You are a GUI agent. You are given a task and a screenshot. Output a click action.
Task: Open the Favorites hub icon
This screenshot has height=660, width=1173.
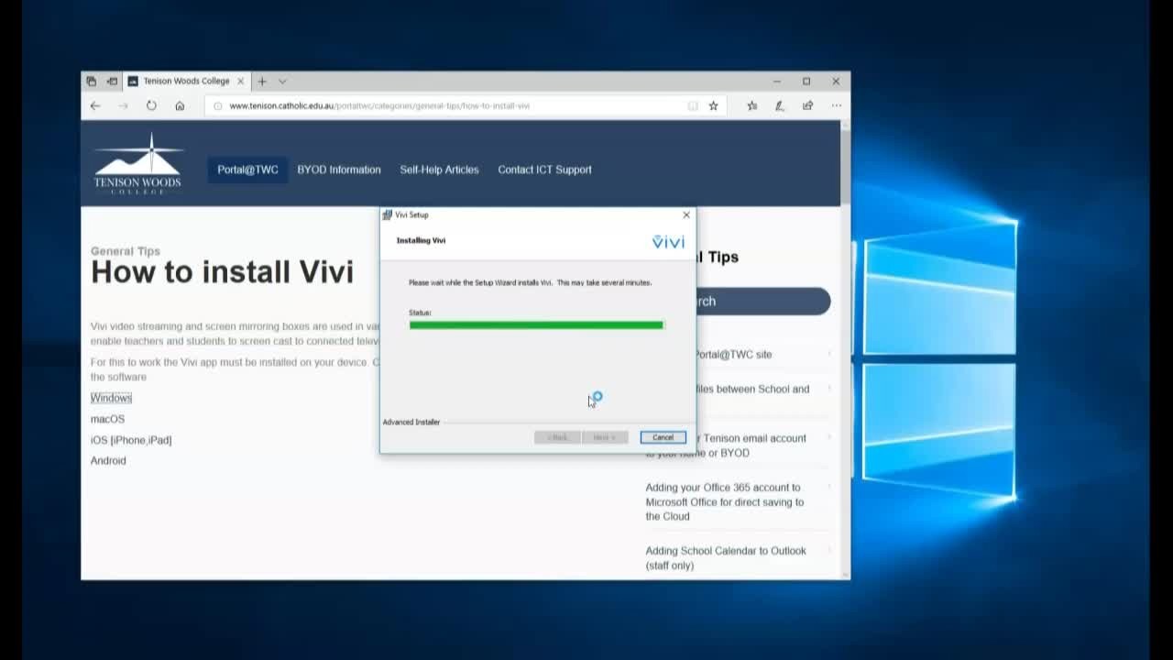(x=751, y=105)
